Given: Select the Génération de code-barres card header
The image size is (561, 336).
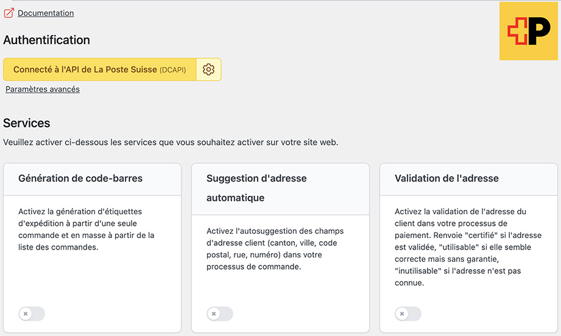Looking at the screenshot, I should (x=80, y=178).
